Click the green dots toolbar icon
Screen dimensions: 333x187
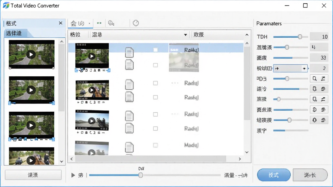pyautogui.click(x=99, y=23)
